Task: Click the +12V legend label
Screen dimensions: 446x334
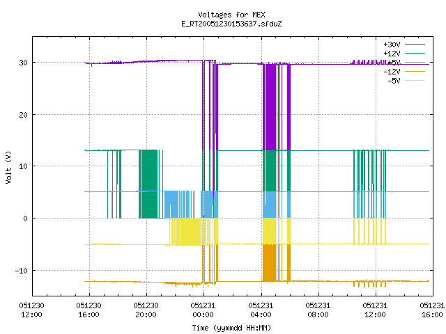Action: click(392, 54)
